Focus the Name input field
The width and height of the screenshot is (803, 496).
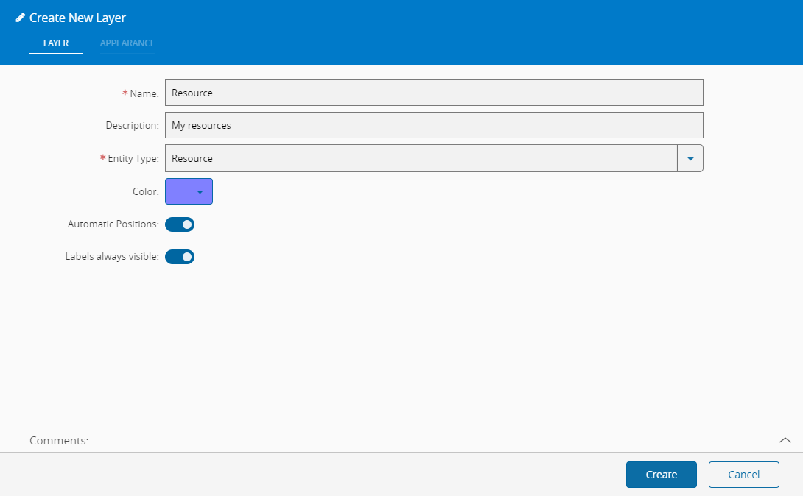(434, 93)
